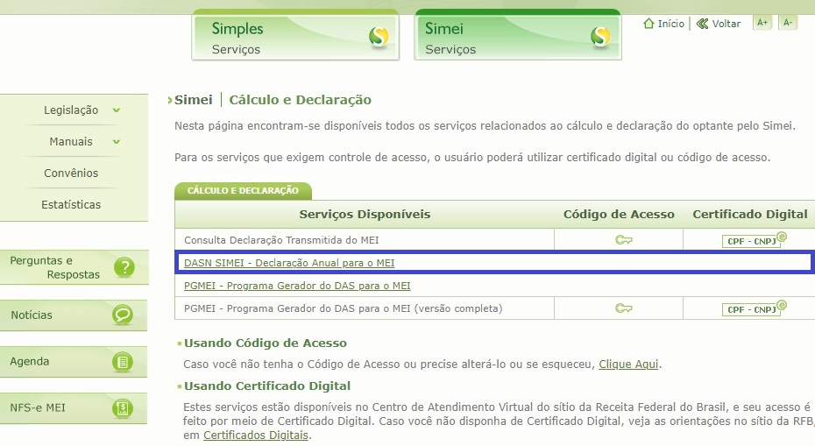Click the question mark icon
815x446 pixels.
[x=124, y=267]
